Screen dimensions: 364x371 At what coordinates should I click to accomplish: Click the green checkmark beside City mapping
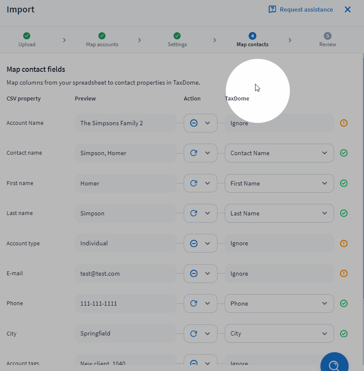coord(343,334)
